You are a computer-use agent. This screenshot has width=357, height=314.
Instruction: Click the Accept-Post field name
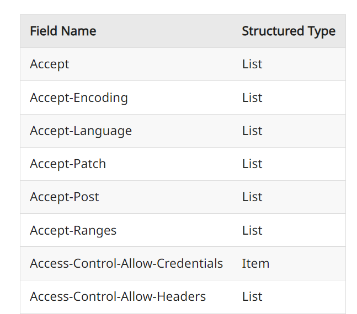pos(65,197)
